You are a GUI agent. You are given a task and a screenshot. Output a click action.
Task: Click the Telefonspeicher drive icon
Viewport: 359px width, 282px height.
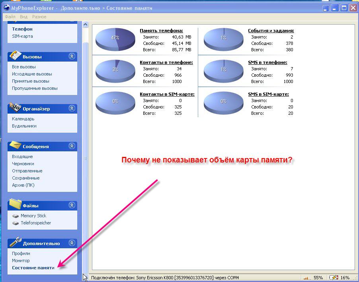(x=16, y=223)
